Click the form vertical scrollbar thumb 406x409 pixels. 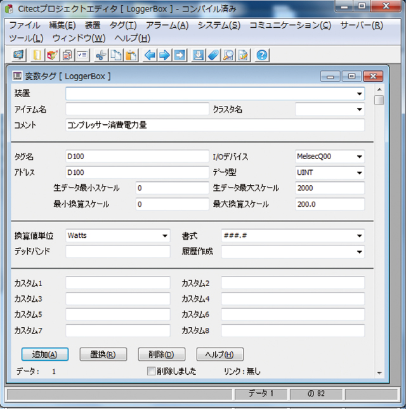click(379, 100)
